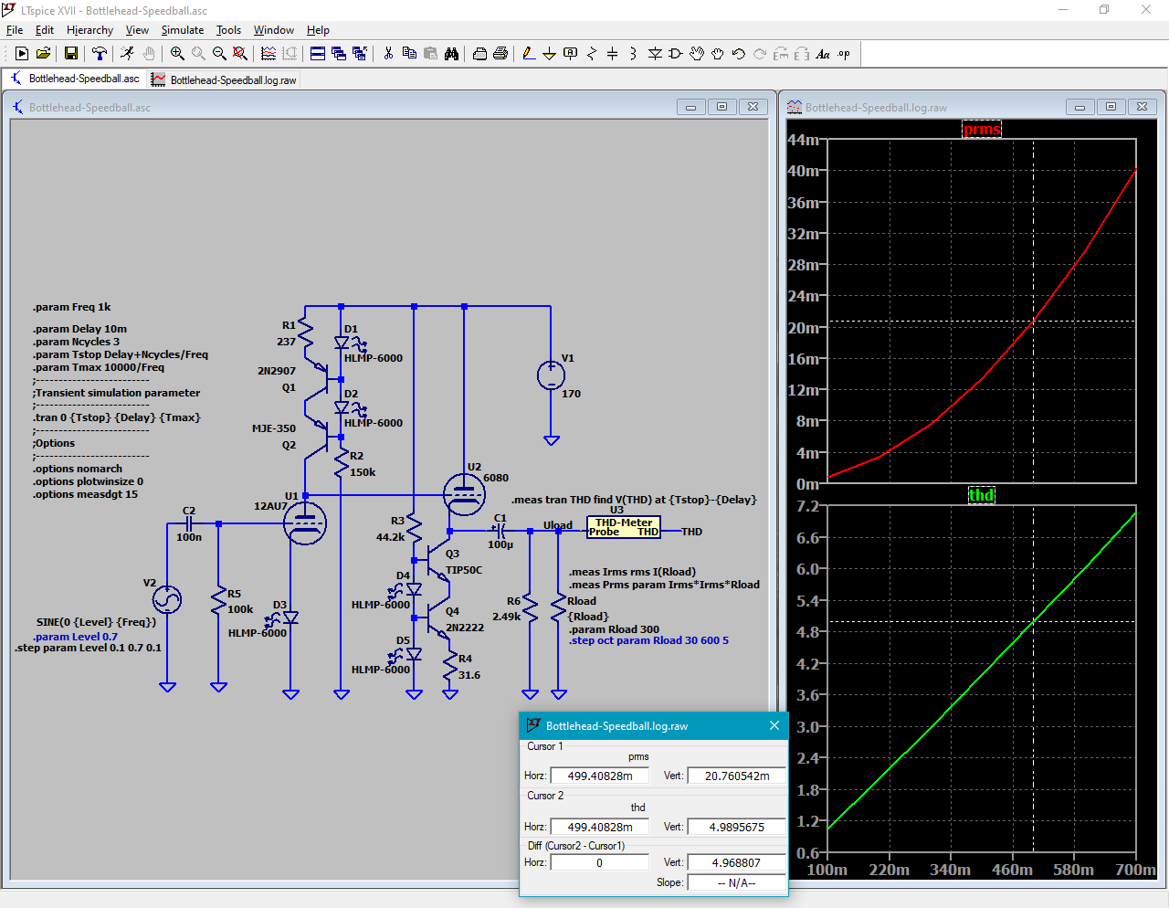Select the Place Resistor tool
This screenshot has width=1169, height=908.
coord(592,54)
